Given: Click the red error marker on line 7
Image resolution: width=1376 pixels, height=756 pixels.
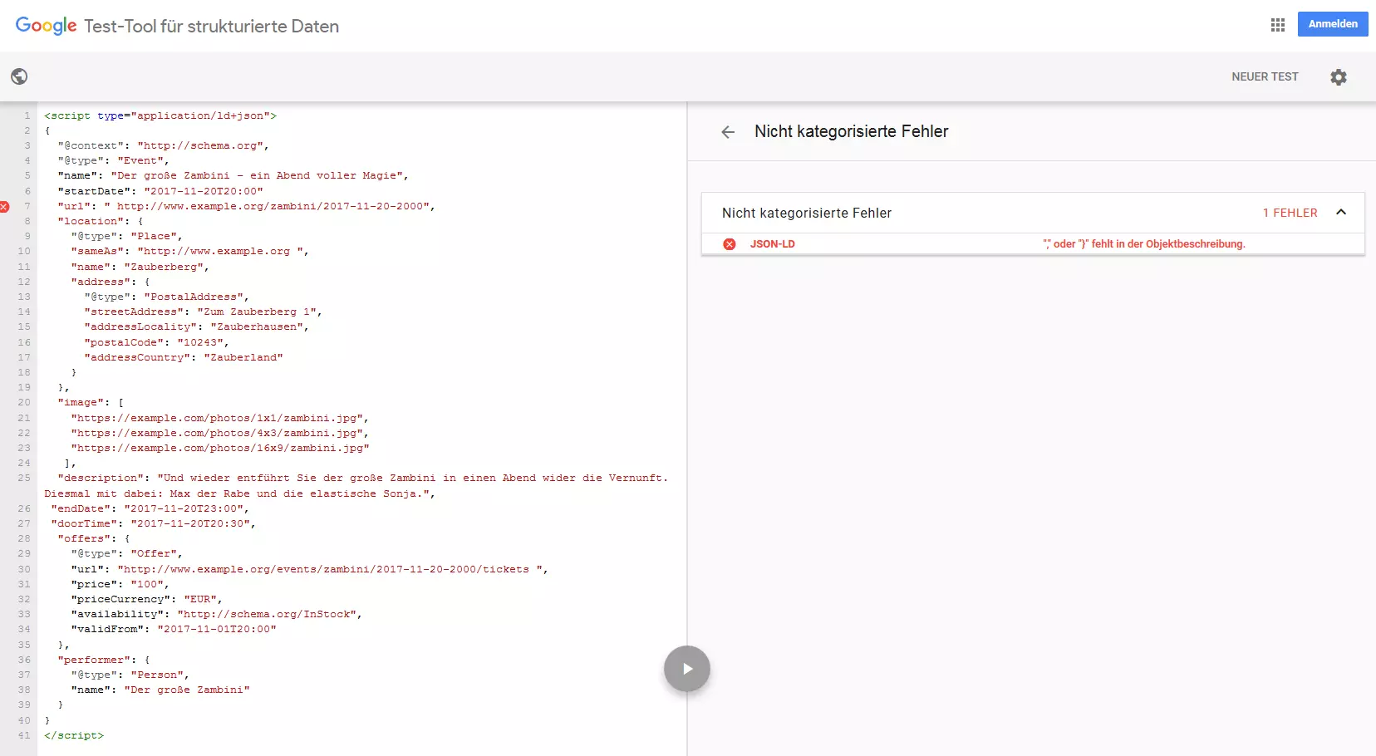Looking at the screenshot, I should coord(4,206).
